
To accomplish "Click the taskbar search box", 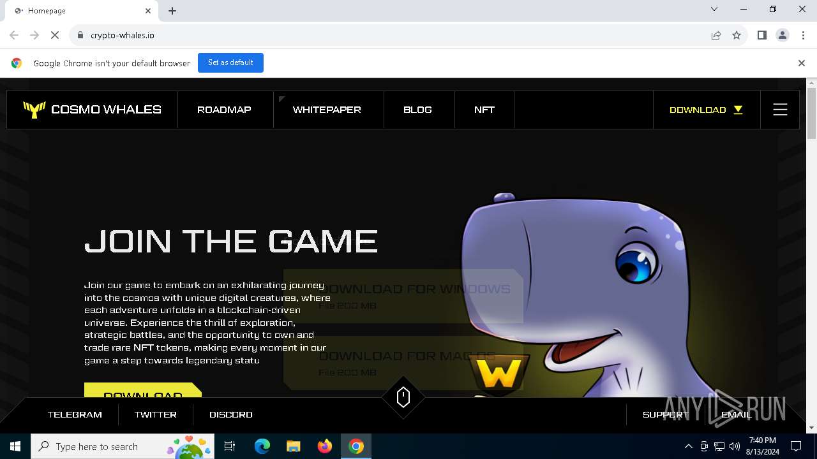I will [x=123, y=446].
